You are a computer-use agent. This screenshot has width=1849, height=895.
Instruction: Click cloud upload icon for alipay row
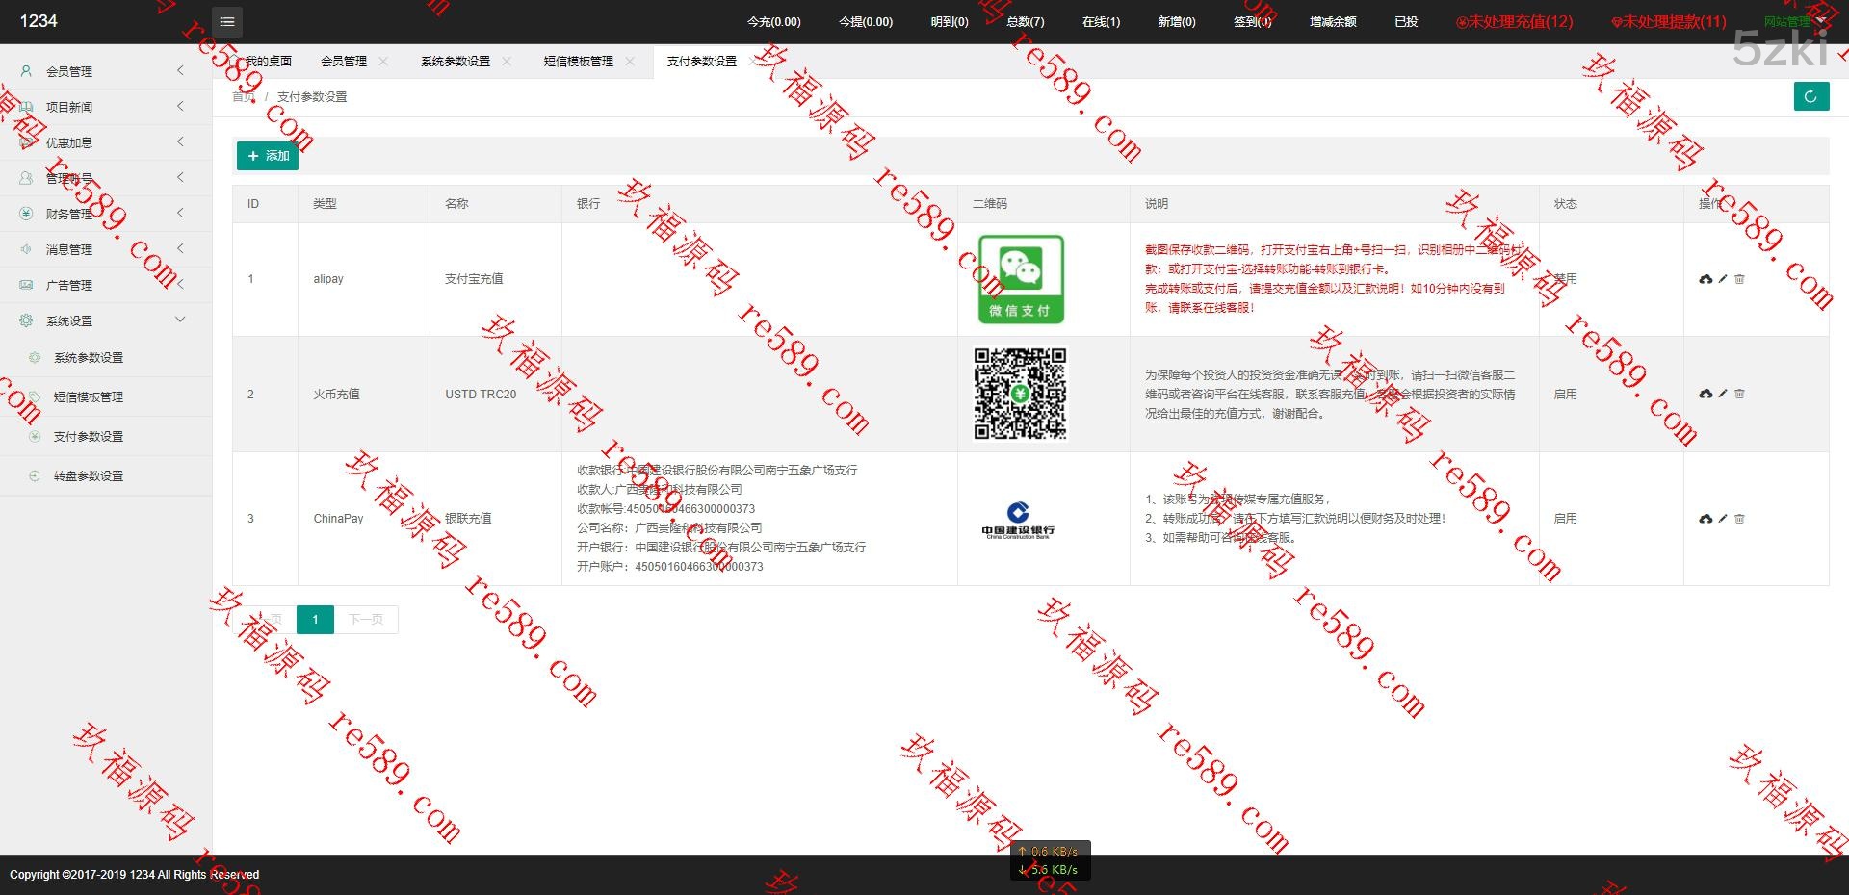(1706, 279)
